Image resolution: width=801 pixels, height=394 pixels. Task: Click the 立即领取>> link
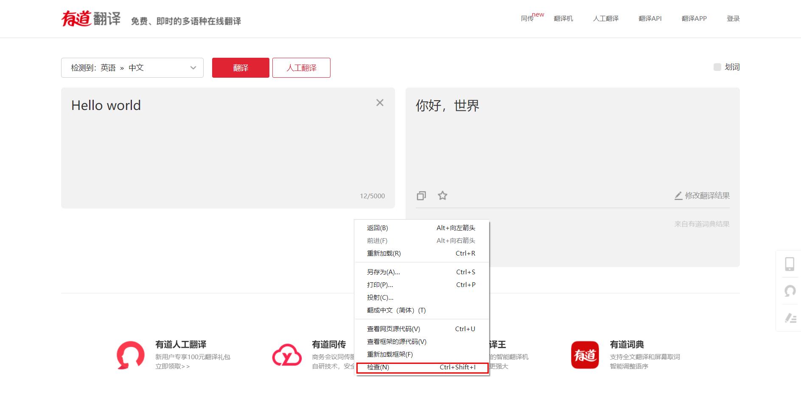tap(173, 366)
